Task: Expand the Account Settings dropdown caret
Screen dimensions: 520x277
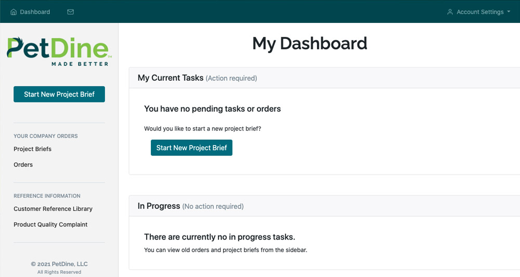Action: click(x=509, y=11)
